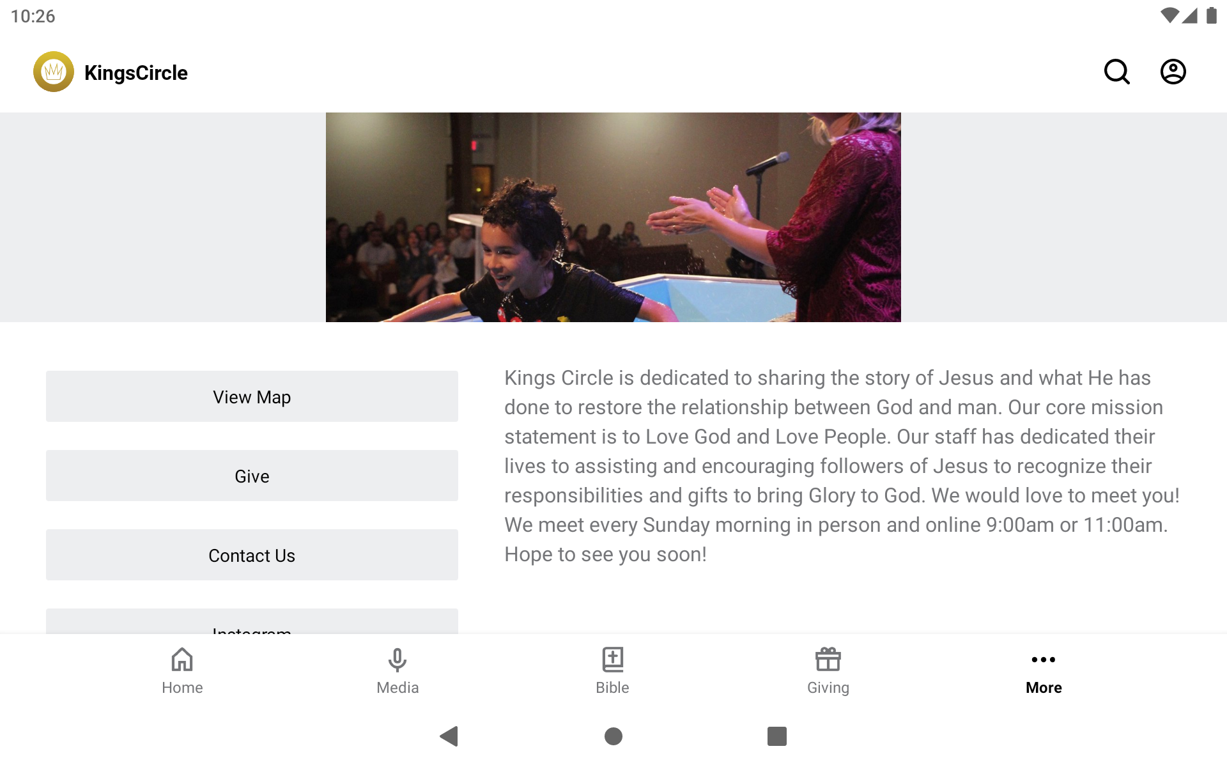Image resolution: width=1227 pixels, height=767 pixels.
Task: Go to the Home tab
Action: click(182, 671)
